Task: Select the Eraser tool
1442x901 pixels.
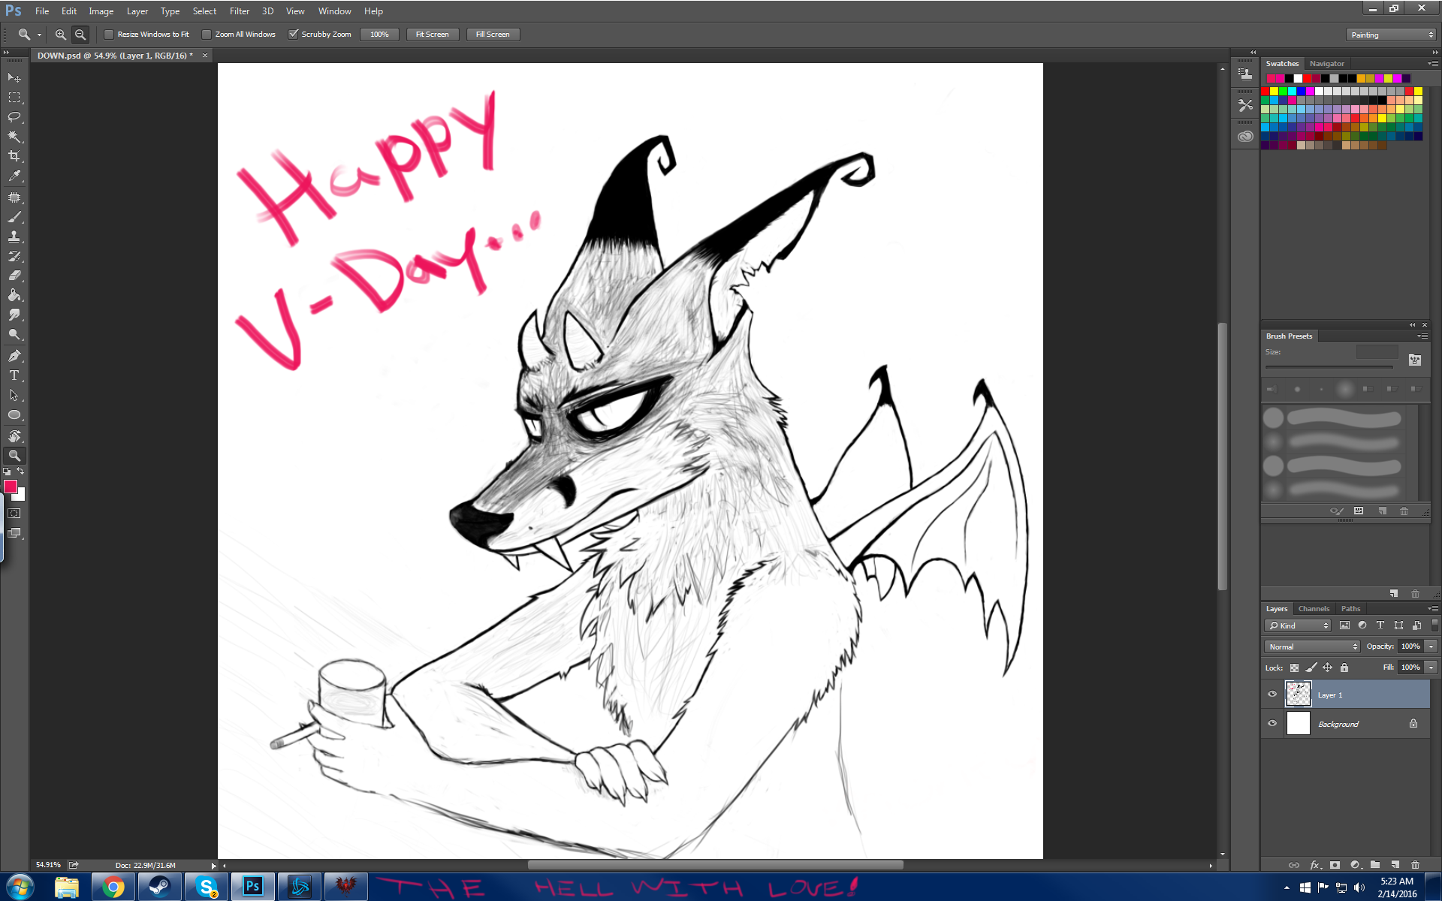Action: (x=14, y=276)
